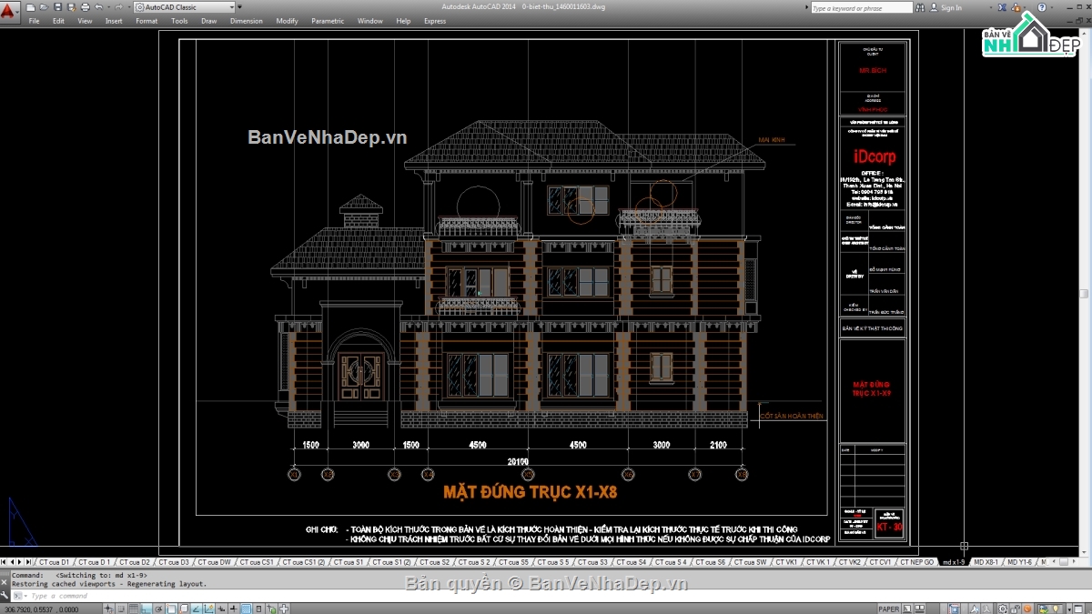Open the Parametric menu
The width and height of the screenshot is (1092, 614).
[x=328, y=21]
